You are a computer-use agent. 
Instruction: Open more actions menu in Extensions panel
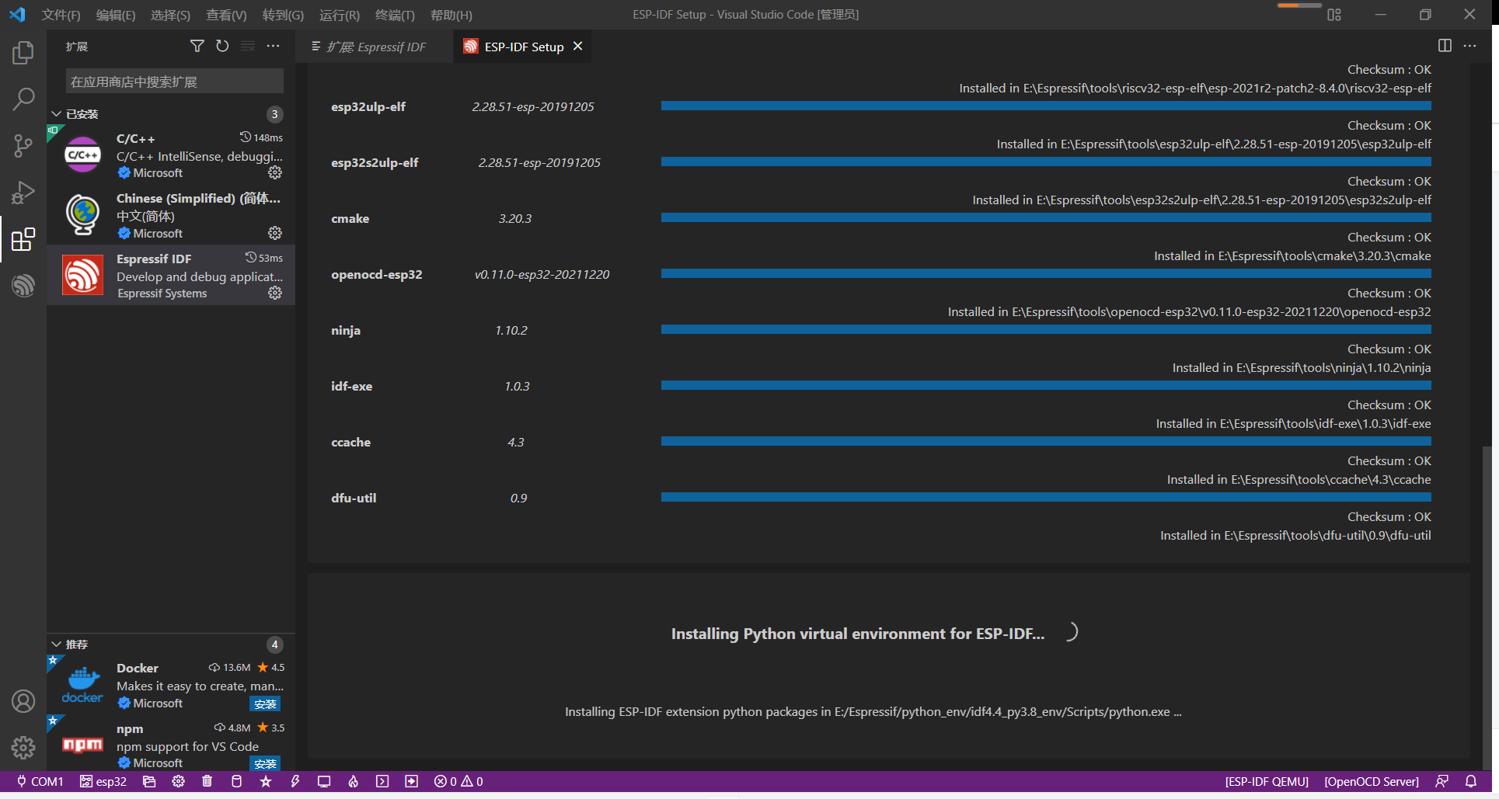point(274,46)
